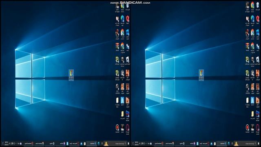This screenshot has height=147, width=261.
Task: Select Russian flag shortcut in right desktop copy
Action: (x=258, y=116)
